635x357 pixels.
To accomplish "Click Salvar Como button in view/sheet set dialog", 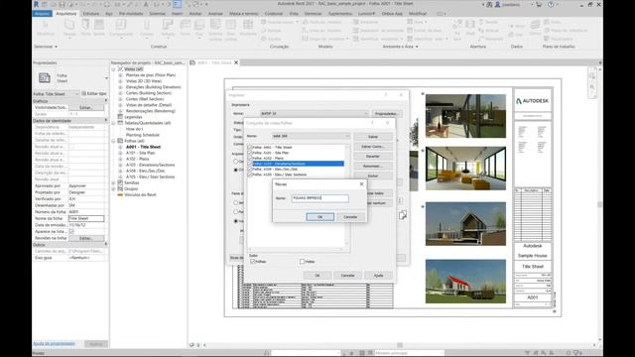I will [x=373, y=147].
